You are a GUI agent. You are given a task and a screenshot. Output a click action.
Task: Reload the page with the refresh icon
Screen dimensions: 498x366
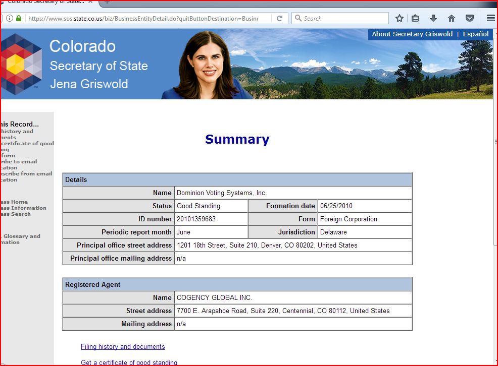point(279,18)
